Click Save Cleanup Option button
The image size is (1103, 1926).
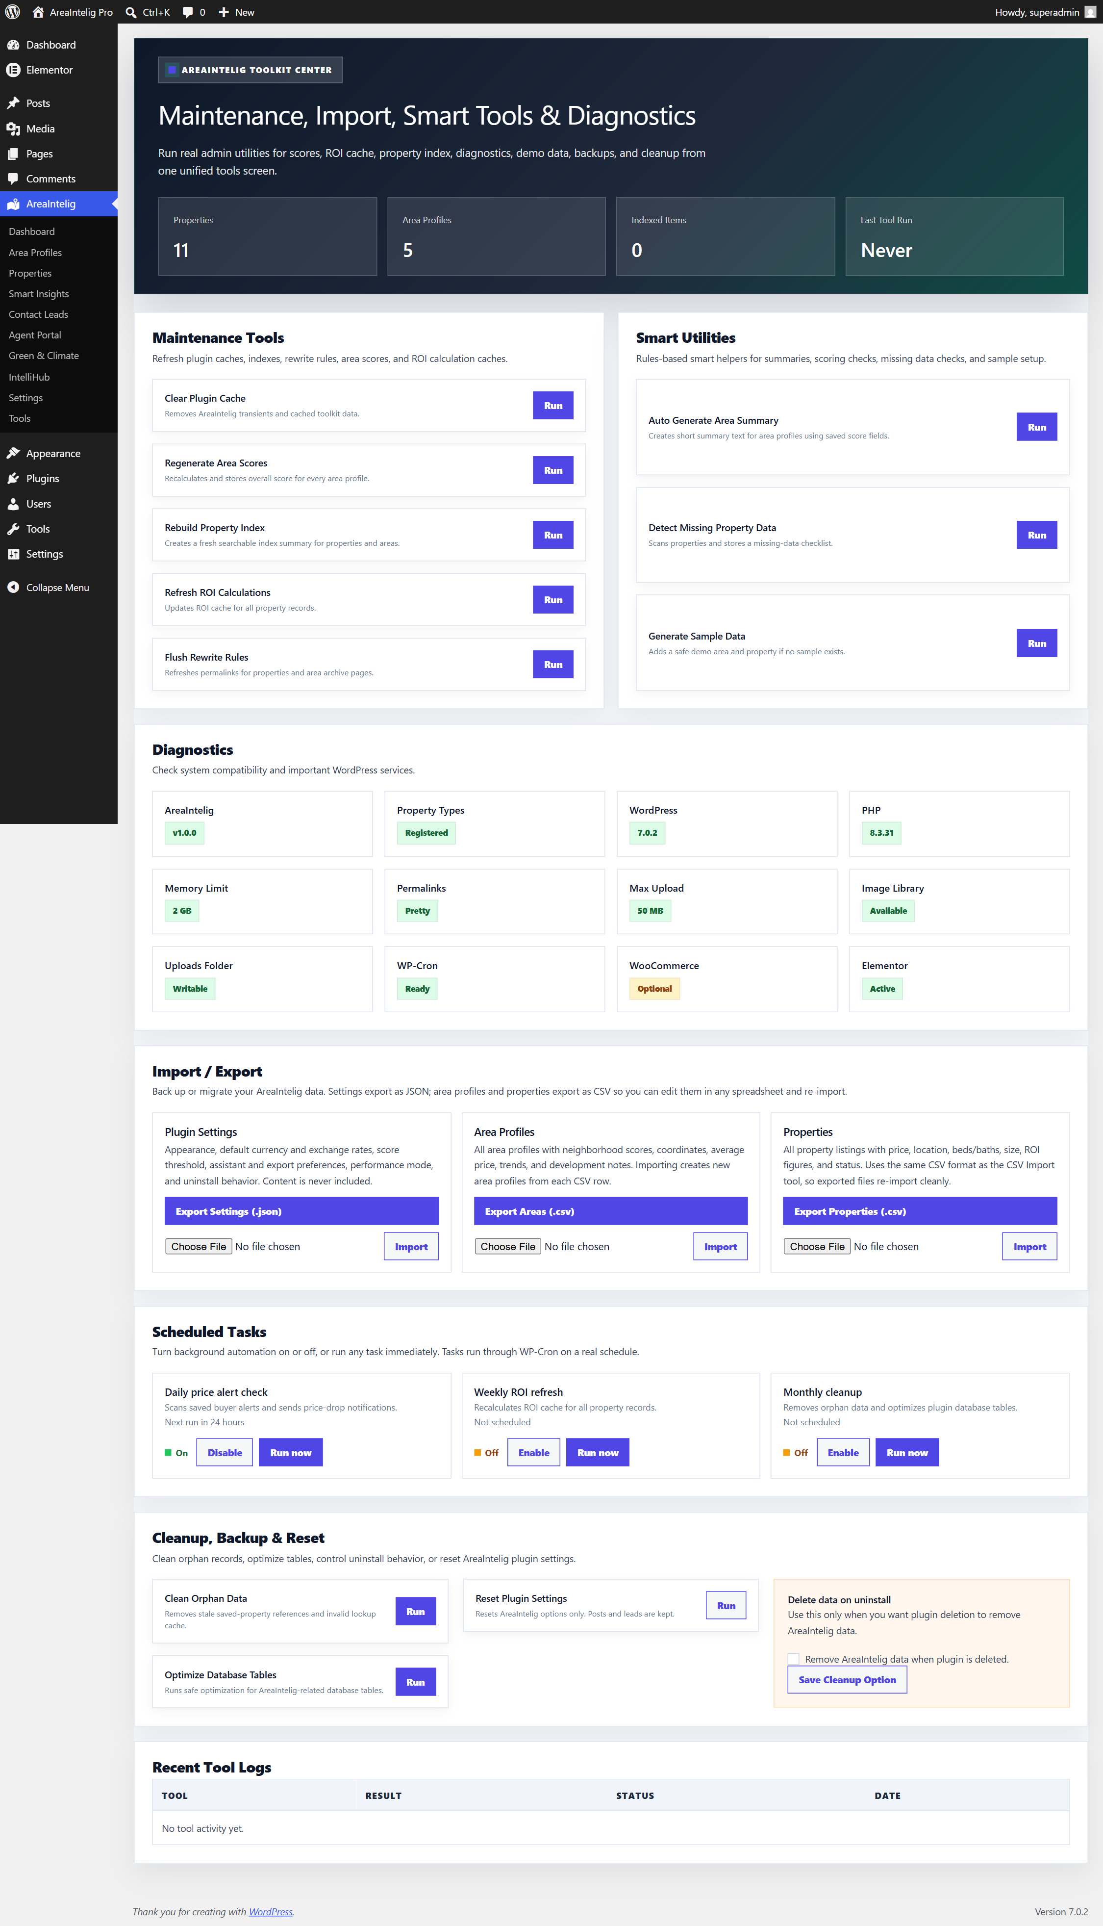pyautogui.click(x=847, y=1680)
